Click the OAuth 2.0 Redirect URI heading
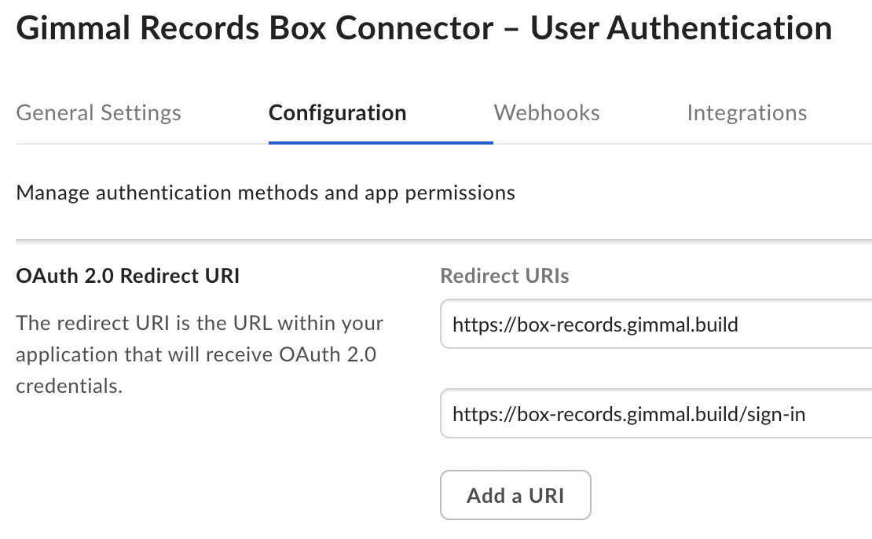The width and height of the screenshot is (872, 539). [x=127, y=276]
